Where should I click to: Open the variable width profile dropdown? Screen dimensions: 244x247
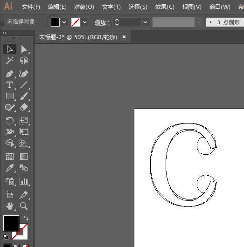pyautogui.click(x=199, y=22)
